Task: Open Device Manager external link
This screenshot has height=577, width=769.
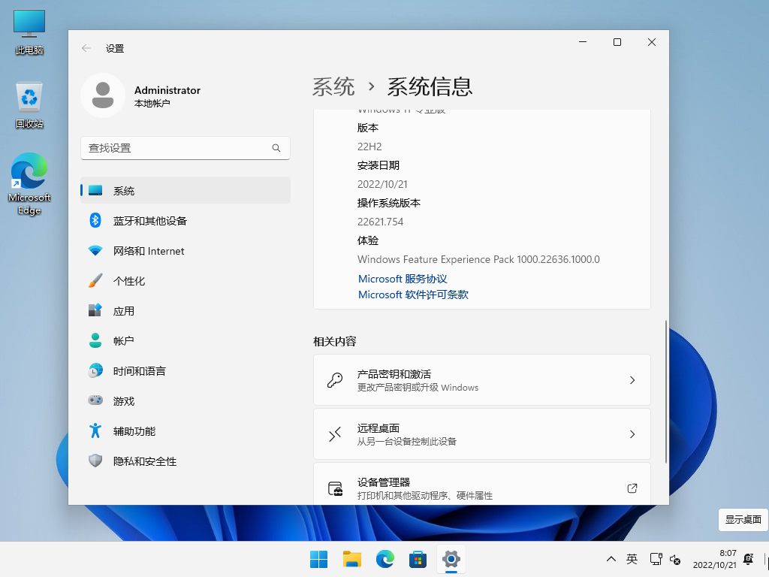Action: 632,488
